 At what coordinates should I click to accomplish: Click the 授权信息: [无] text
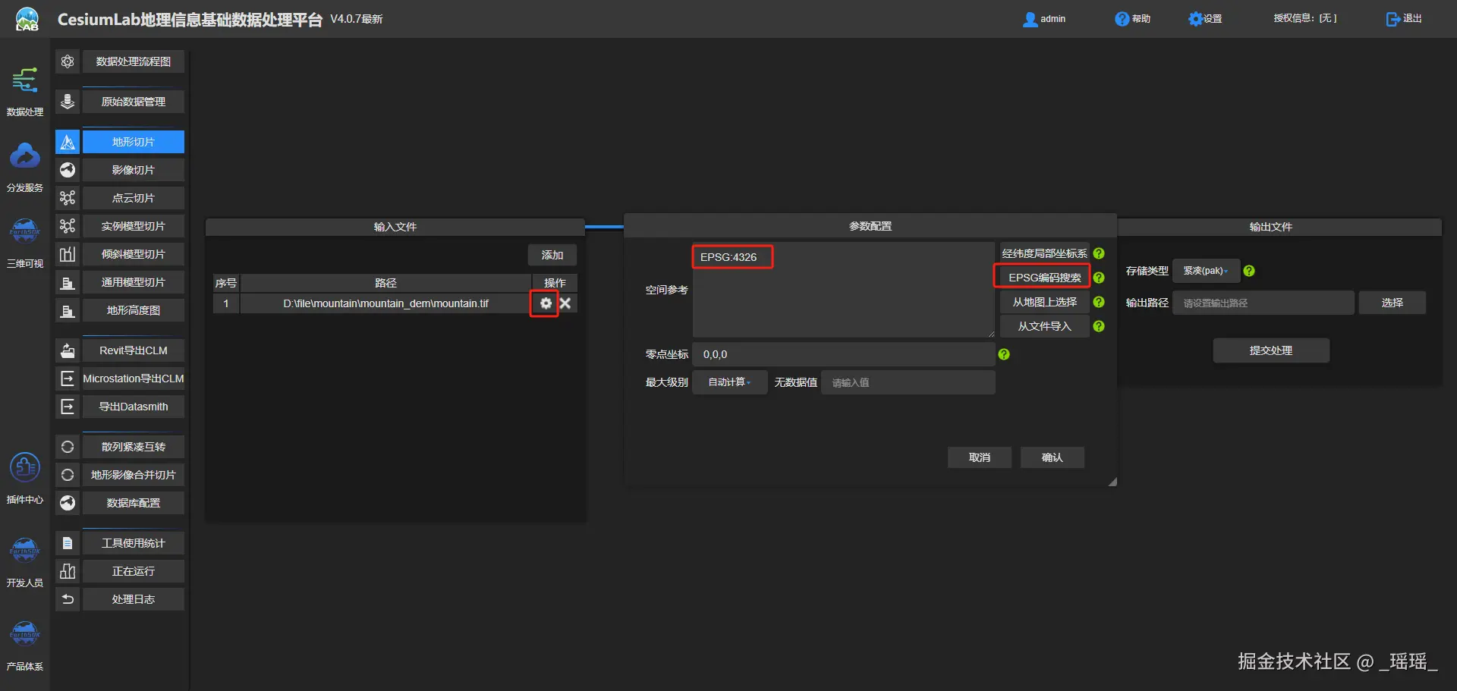pyautogui.click(x=1305, y=19)
